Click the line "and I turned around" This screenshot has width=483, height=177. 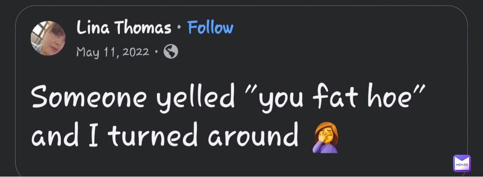pos(165,136)
